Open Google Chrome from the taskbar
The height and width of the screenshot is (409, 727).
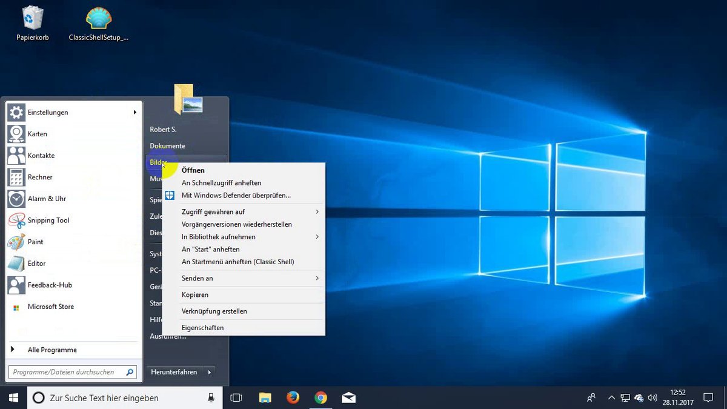320,398
